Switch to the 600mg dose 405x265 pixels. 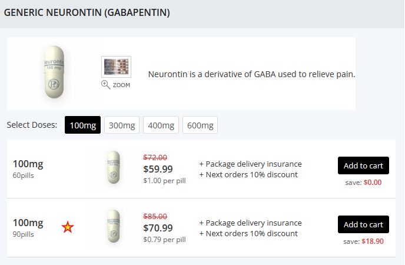[x=200, y=125]
